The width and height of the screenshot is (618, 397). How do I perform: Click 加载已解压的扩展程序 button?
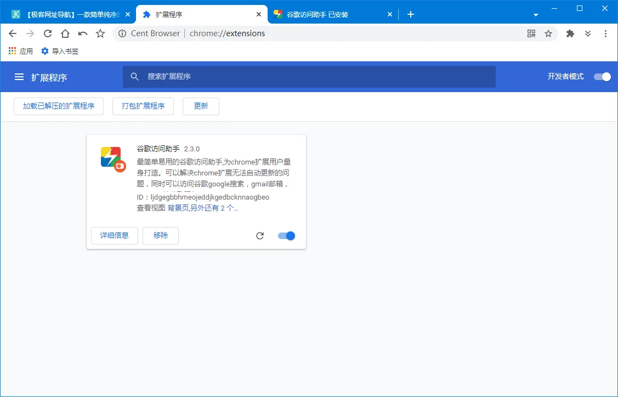point(59,106)
